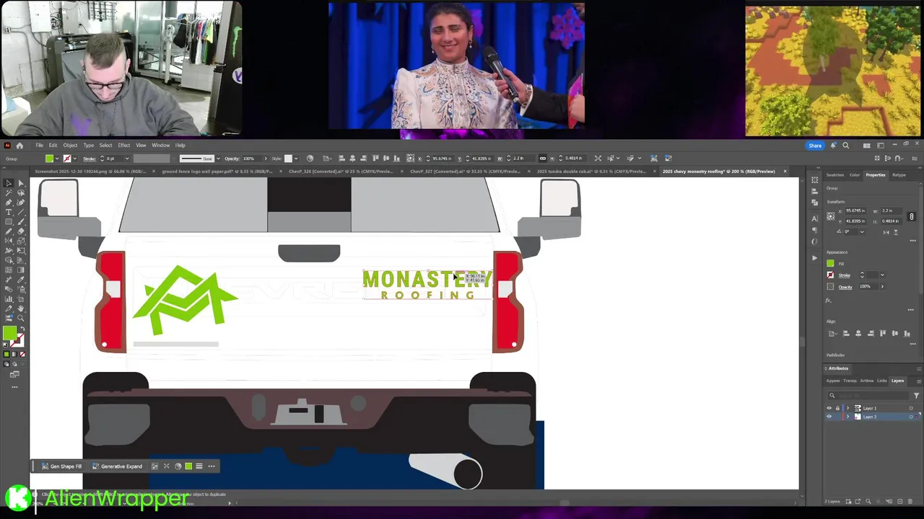Select the Magic Wand tool
The width and height of the screenshot is (924, 519).
(x=9, y=193)
